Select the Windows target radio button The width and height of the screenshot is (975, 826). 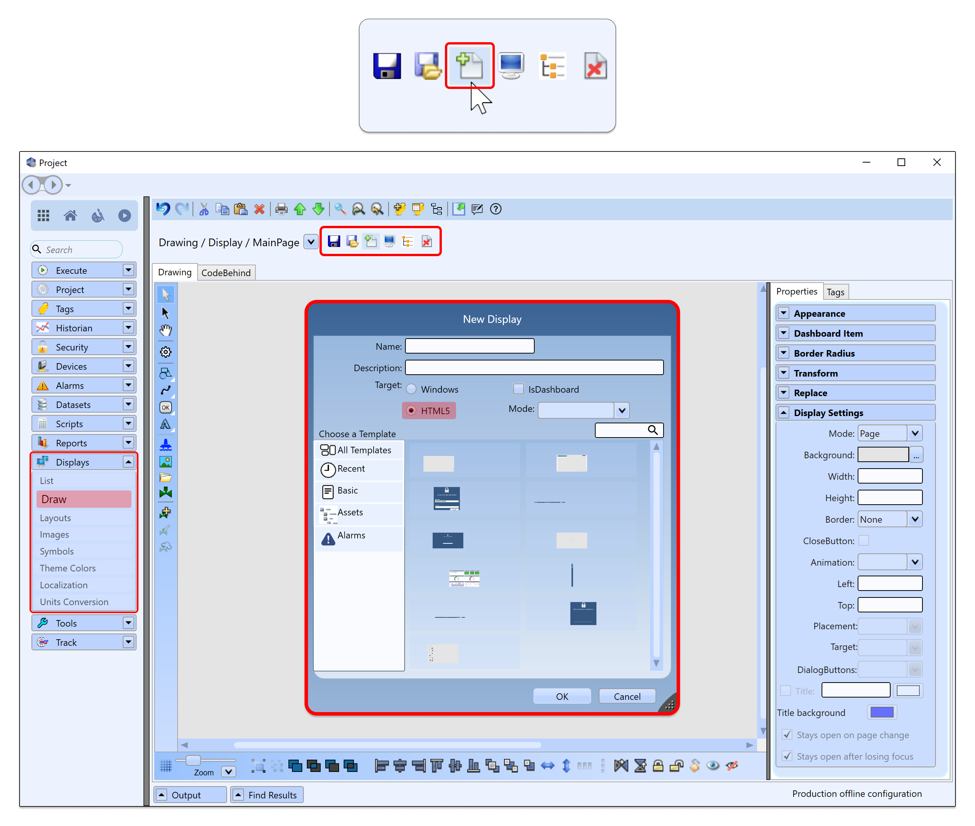[411, 389]
